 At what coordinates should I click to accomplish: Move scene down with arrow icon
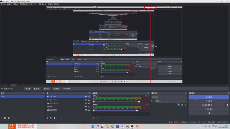16,118
